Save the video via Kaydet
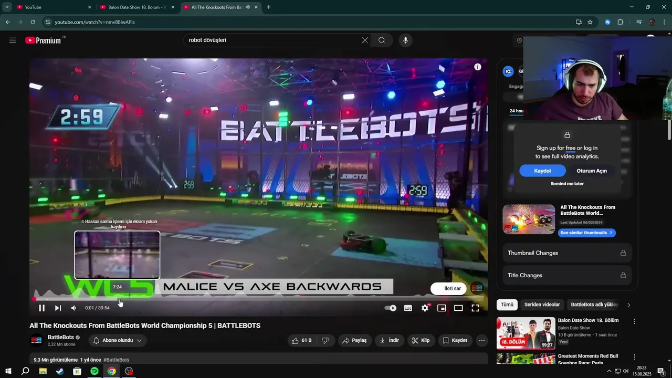672x378 pixels. (455, 340)
